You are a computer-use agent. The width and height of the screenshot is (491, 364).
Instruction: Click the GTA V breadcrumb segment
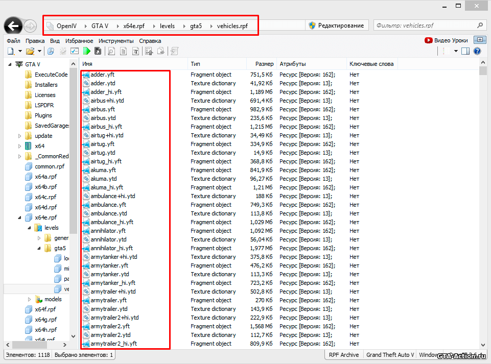pyautogui.click(x=100, y=26)
